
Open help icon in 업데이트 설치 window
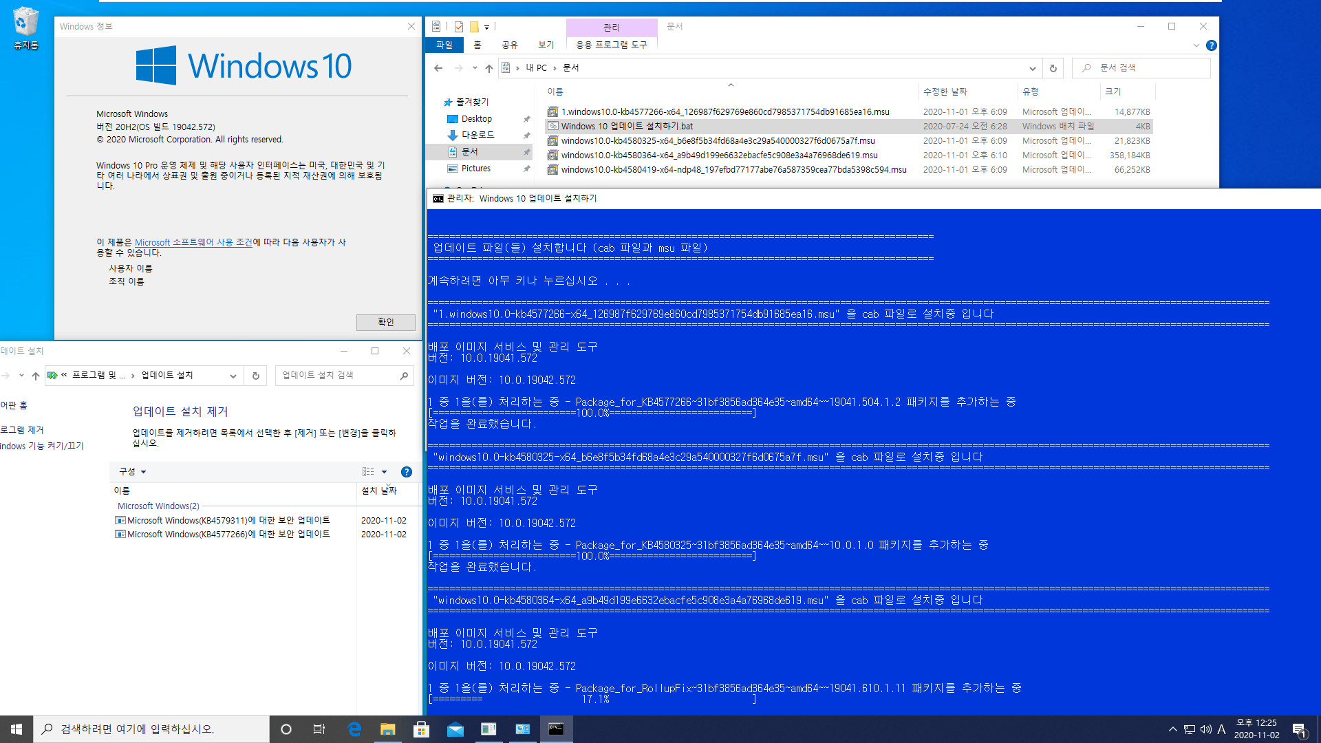[x=406, y=472]
